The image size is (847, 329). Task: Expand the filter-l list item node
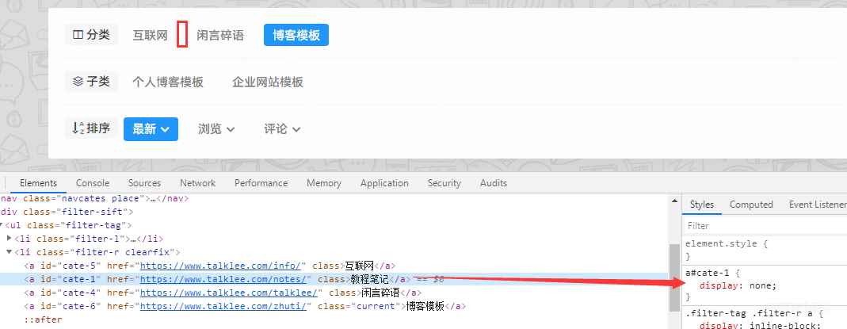(x=10, y=239)
